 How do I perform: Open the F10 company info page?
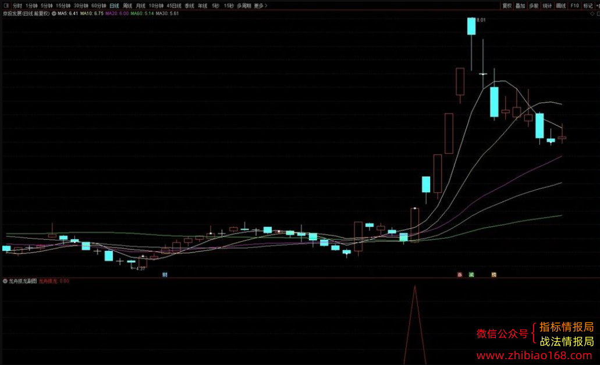[575, 6]
